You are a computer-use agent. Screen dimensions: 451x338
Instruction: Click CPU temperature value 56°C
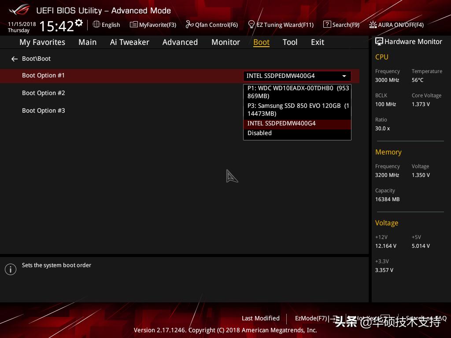coord(418,80)
